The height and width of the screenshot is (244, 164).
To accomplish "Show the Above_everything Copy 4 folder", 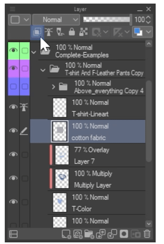I will point(13,86).
